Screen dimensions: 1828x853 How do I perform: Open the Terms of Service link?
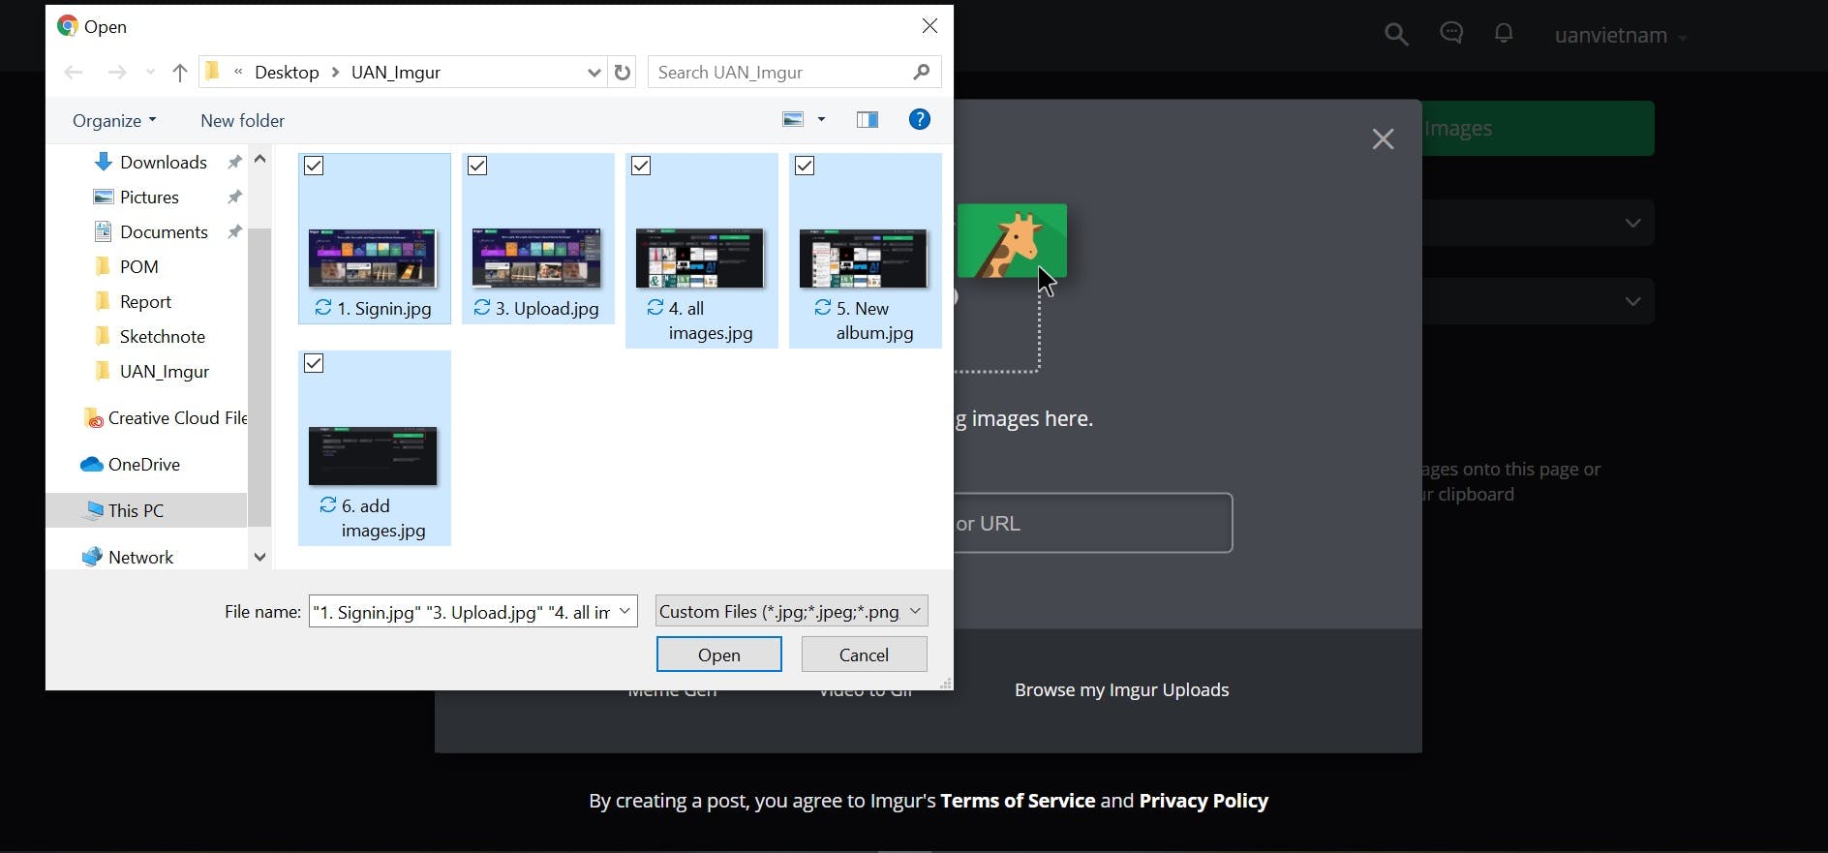pyautogui.click(x=1018, y=801)
